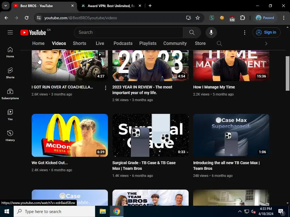Expand the tab search dropdown
This screenshot has height=217, width=290.
pos(6,6)
